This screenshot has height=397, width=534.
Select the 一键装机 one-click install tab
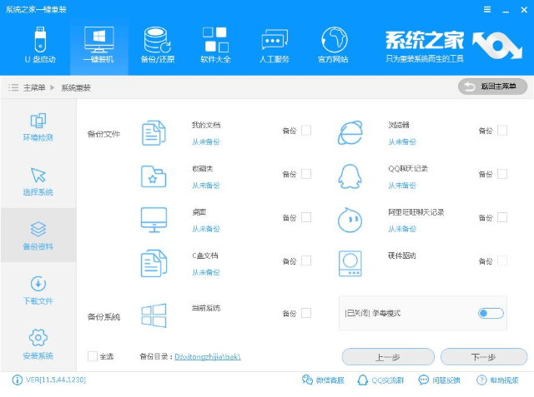[x=98, y=45]
